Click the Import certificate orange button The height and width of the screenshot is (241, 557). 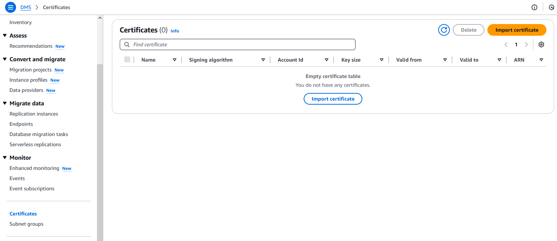coord(517,30)
